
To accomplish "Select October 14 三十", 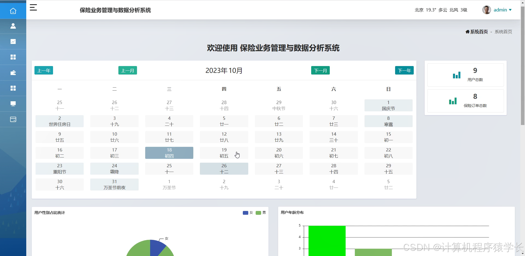I will [334, 137].
